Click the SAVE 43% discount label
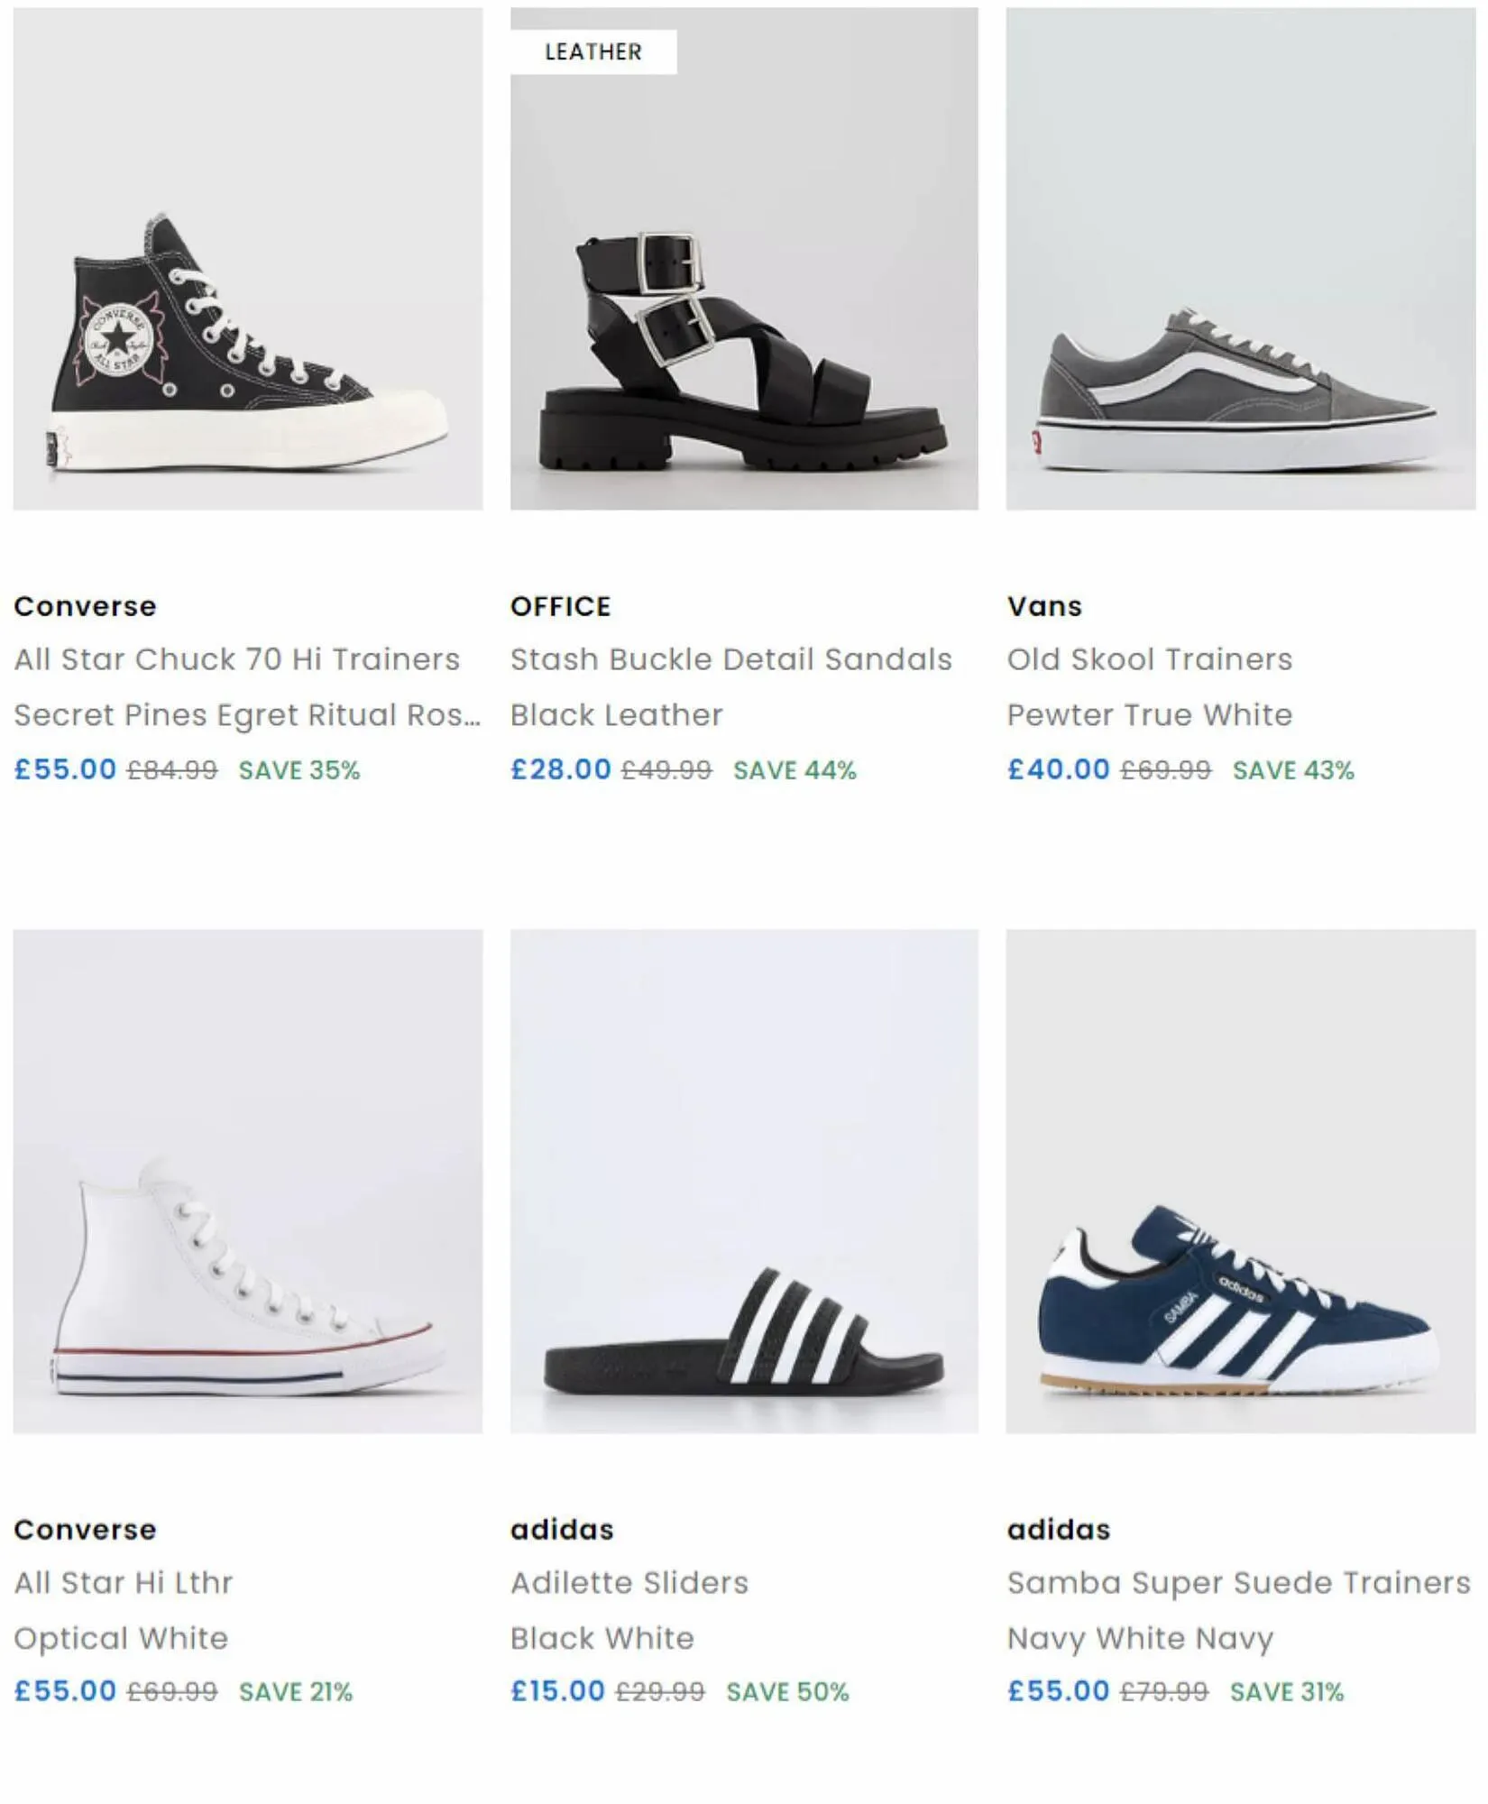 pyautogui.click(x=1293, y=770)
